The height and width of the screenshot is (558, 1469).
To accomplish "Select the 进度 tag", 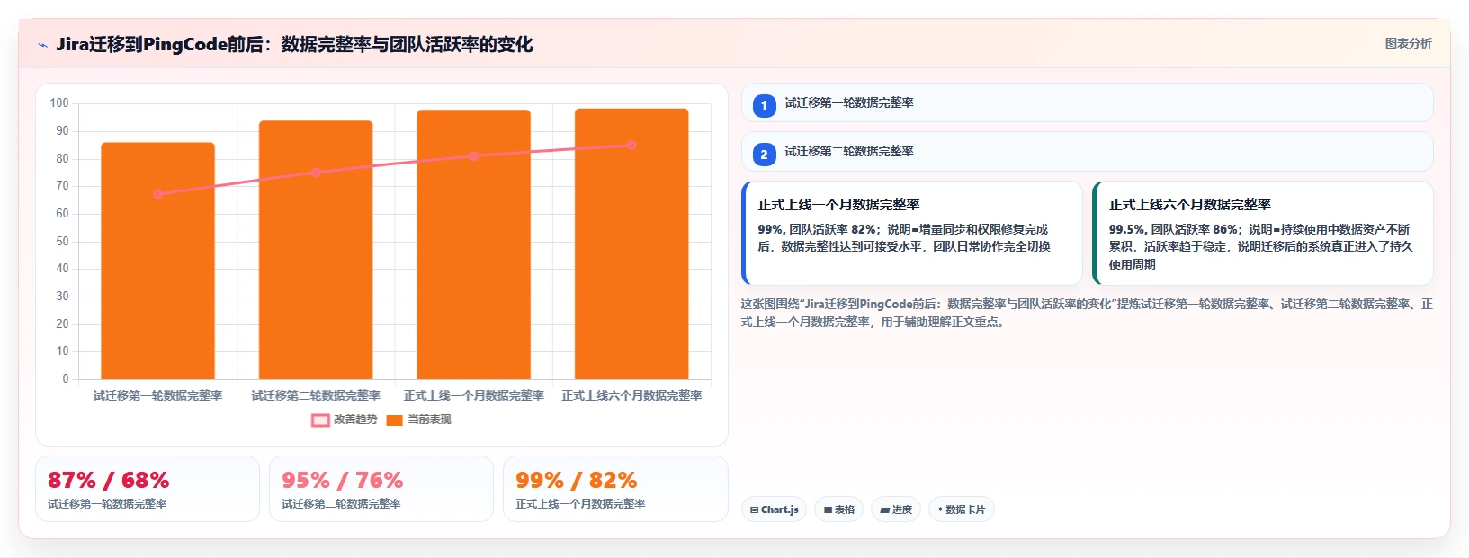I will click(x=896, y=509).
